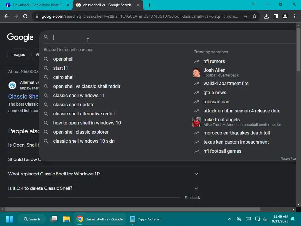
Task: Show hidden system tray icons
Action: tap(229, 219)
